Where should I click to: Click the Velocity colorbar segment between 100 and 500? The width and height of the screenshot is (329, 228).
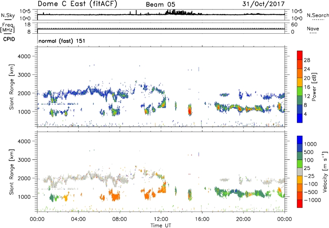(300, 156)
